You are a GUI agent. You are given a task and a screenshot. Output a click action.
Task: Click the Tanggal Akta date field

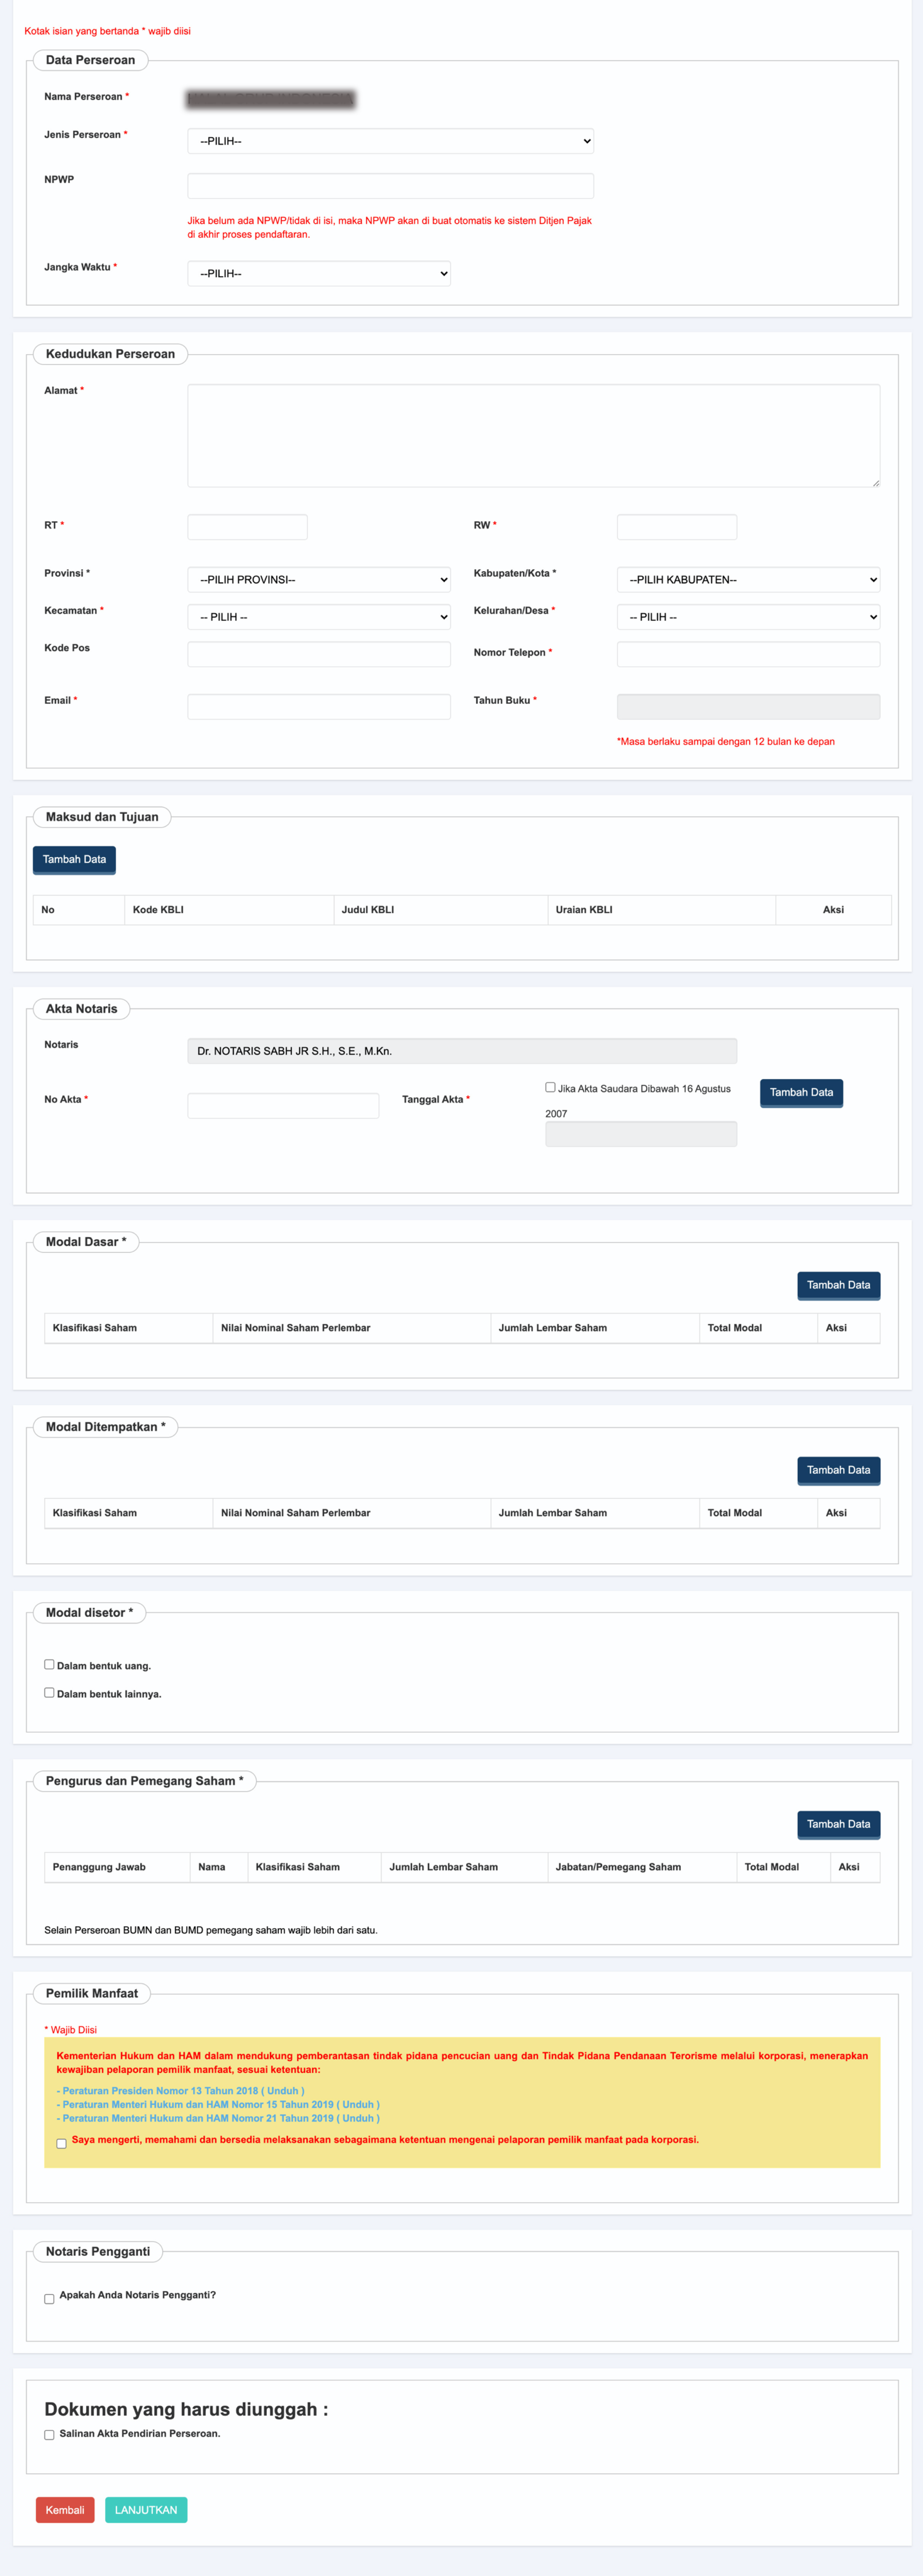click(x=641, y=1134)
